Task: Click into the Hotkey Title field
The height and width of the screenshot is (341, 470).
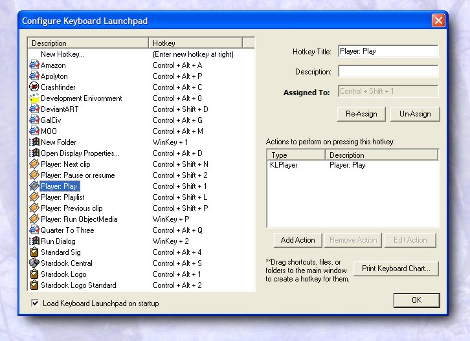Action: pyautogui.click(x=388, y=51)
